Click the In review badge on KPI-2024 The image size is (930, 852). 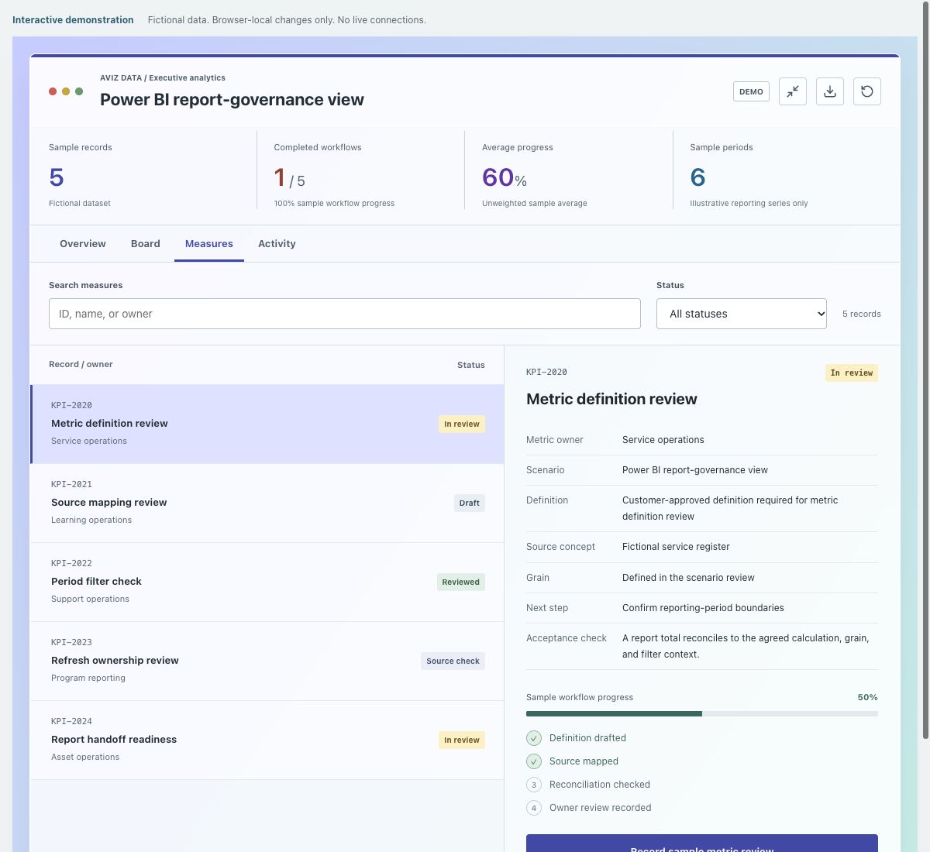[462, 740]
